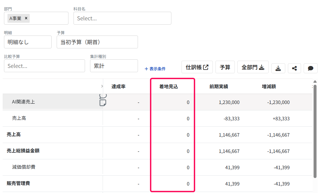Open the 仕訳帳 external link button
The width and height of the screenshot is (320, 193).
click(x=197, y=67)
